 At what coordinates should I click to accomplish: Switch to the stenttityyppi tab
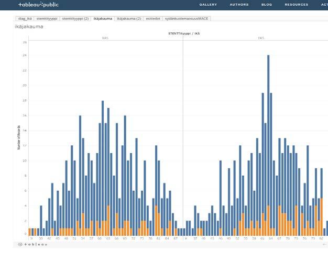tap(47, 19)
